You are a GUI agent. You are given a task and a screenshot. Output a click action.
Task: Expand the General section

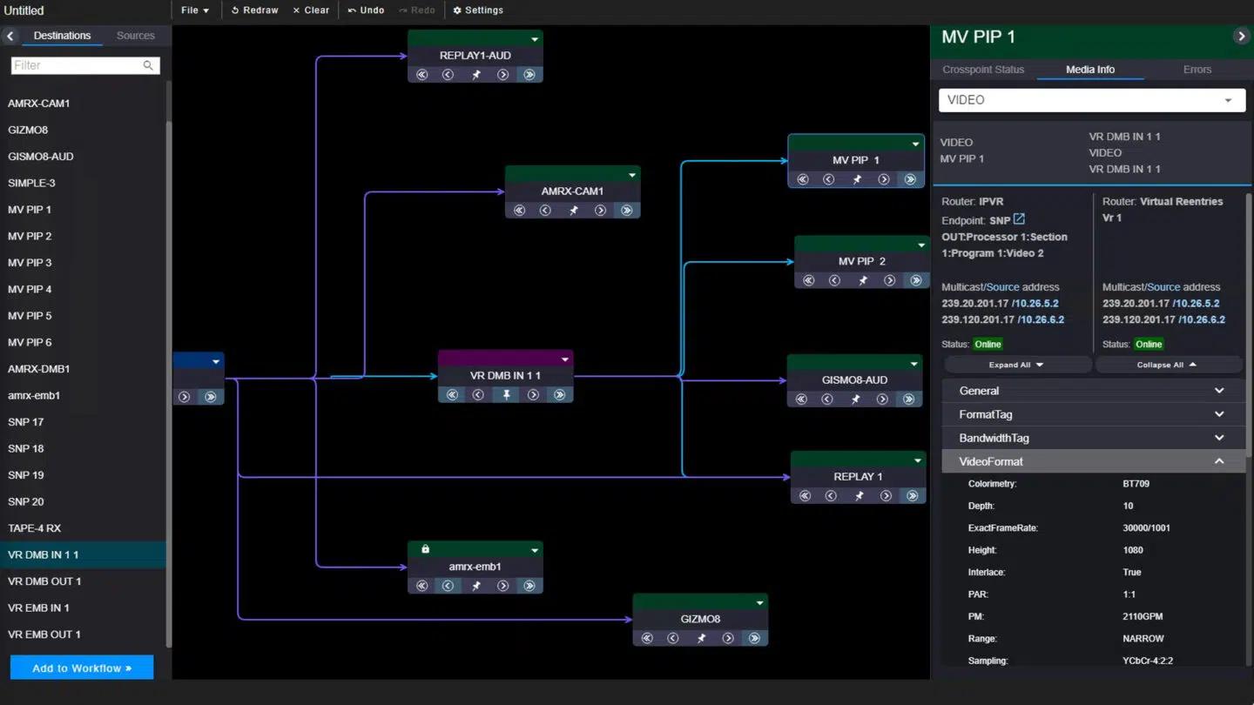(x=1093, y=391)
